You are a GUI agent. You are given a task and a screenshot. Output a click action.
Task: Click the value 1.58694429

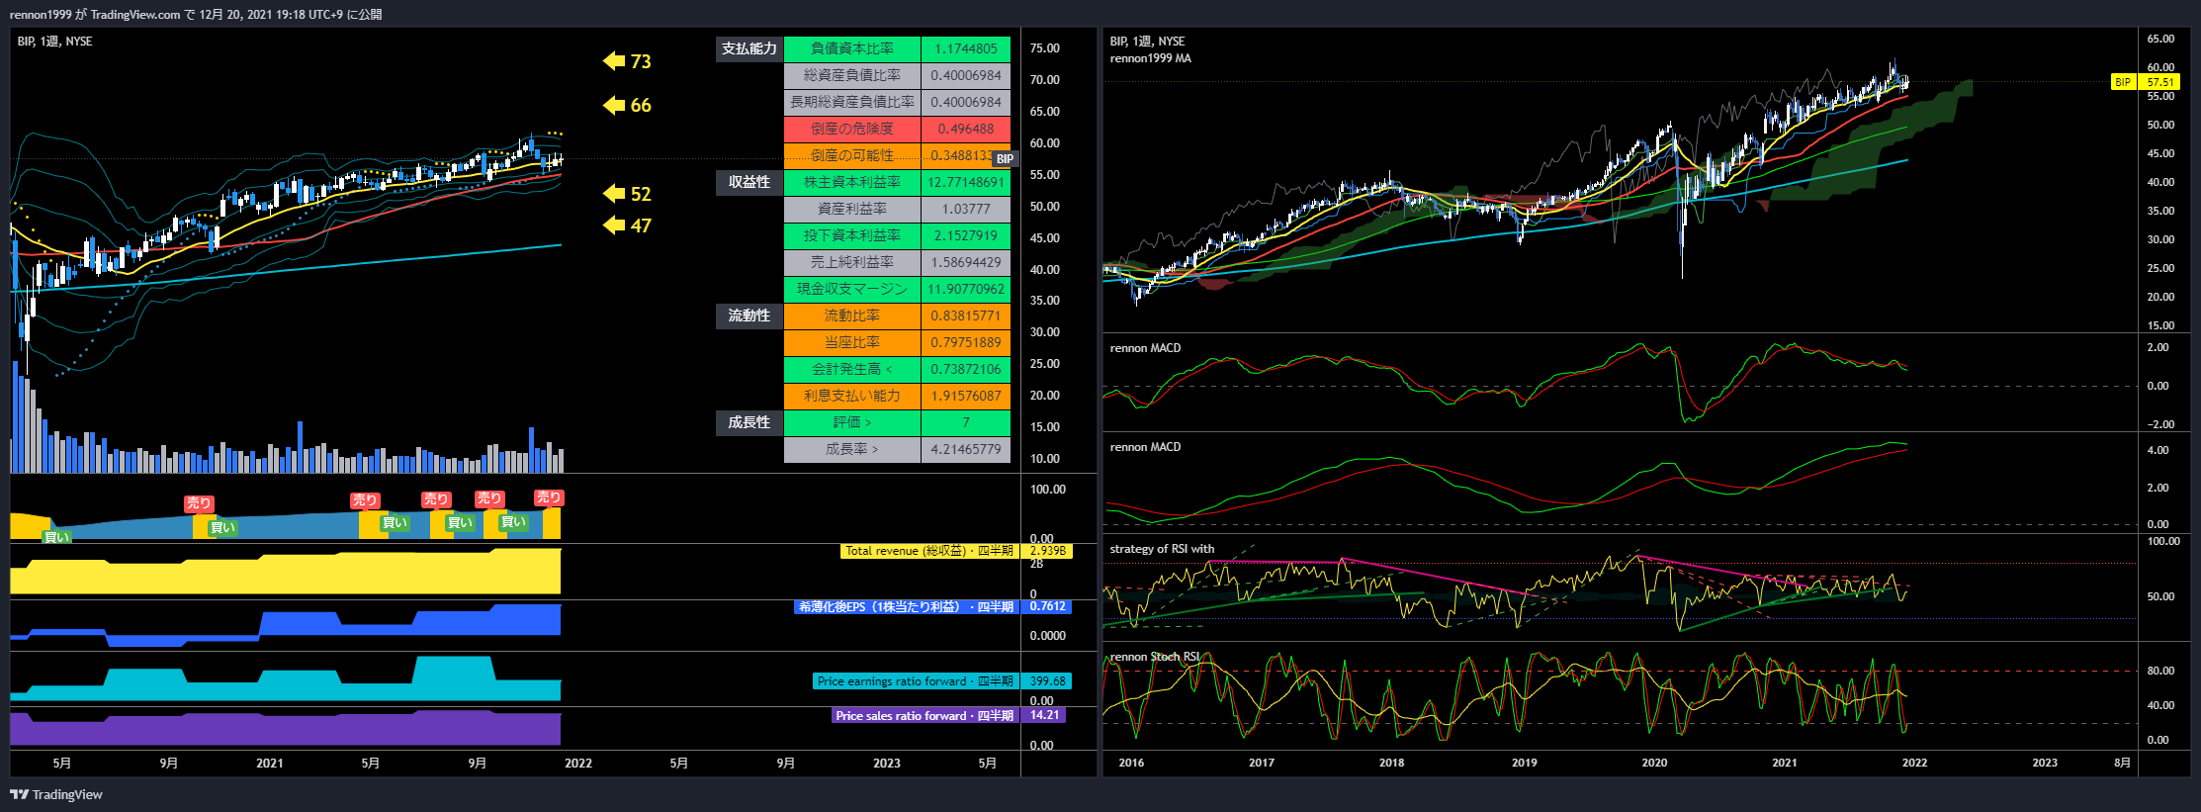tap(966, 262)
